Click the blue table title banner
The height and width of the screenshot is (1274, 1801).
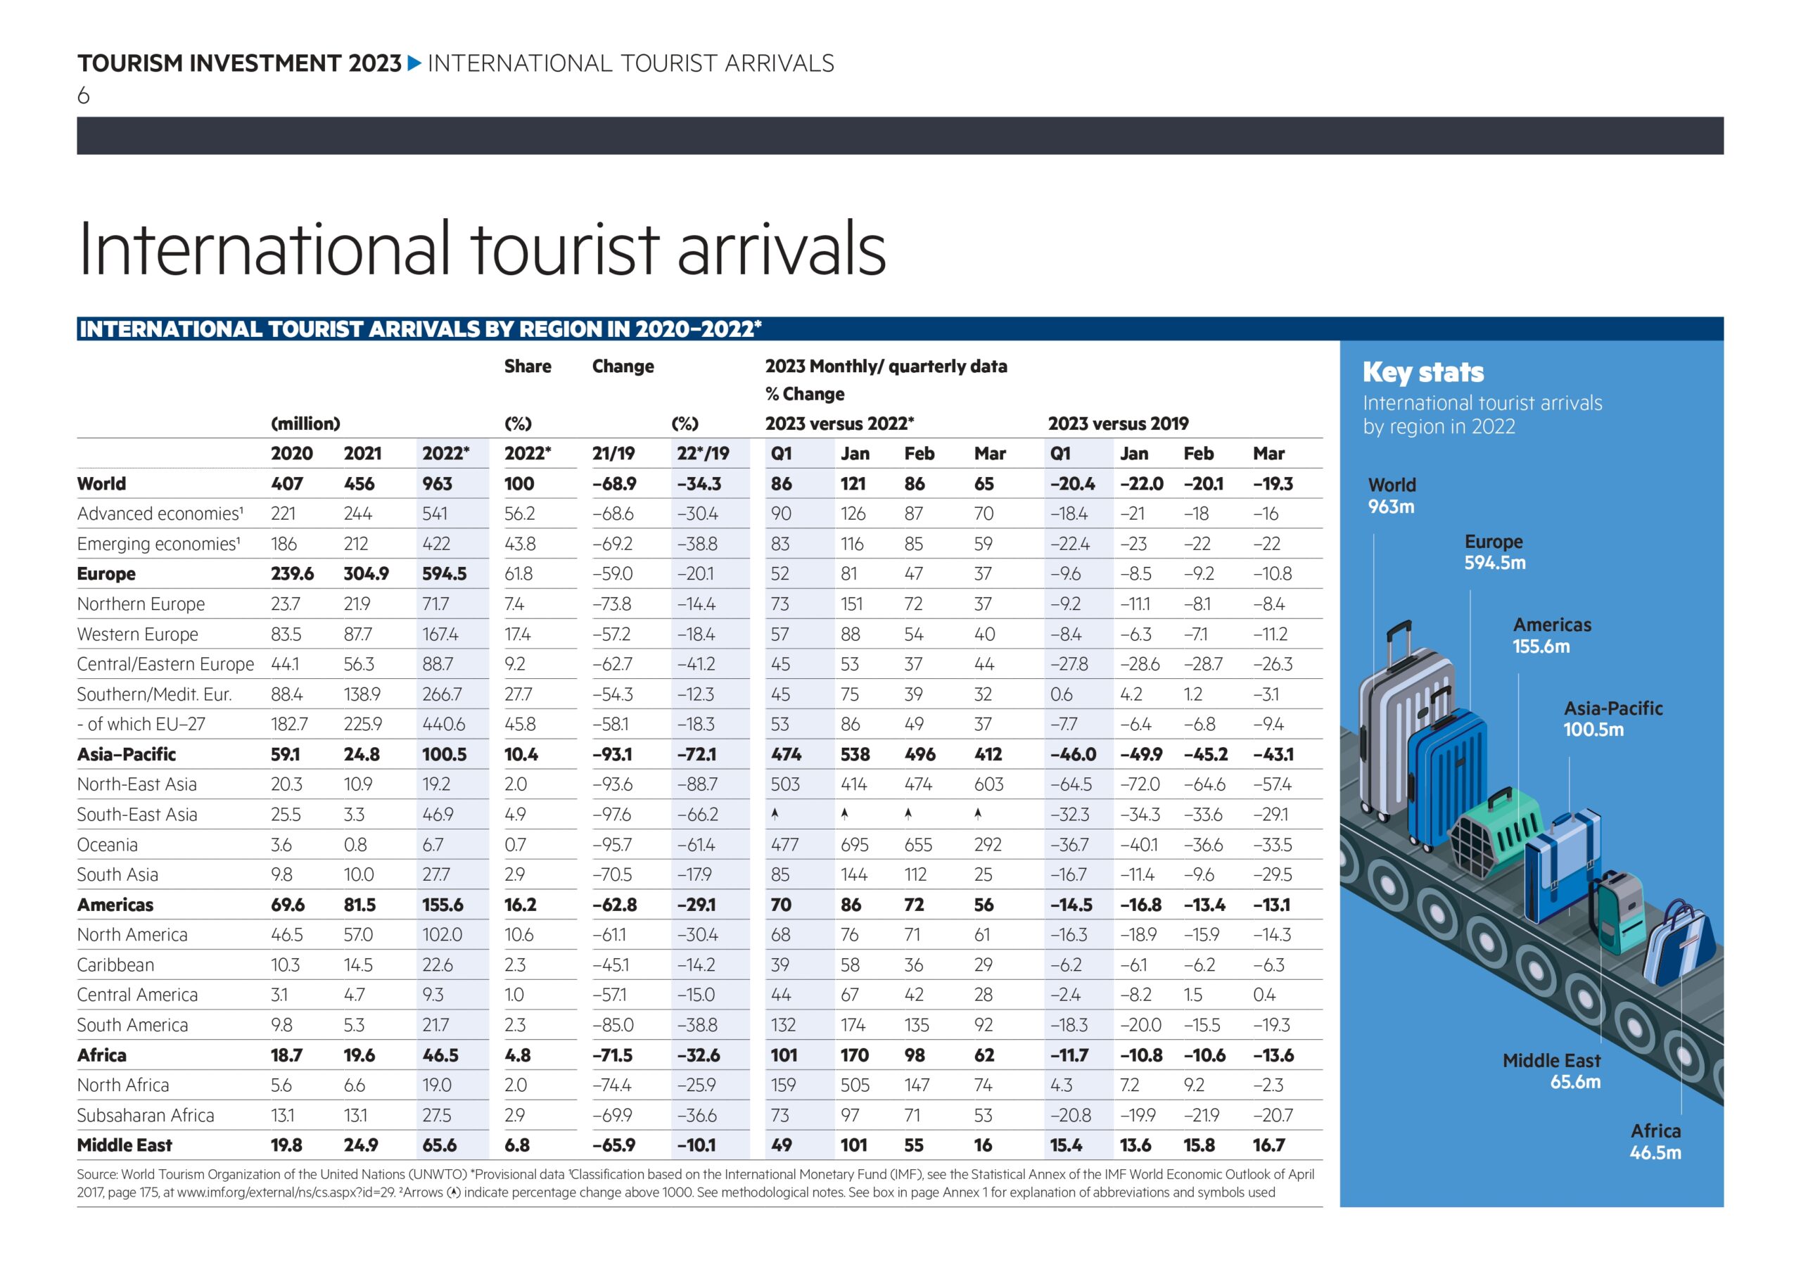[x=900, y=329]
